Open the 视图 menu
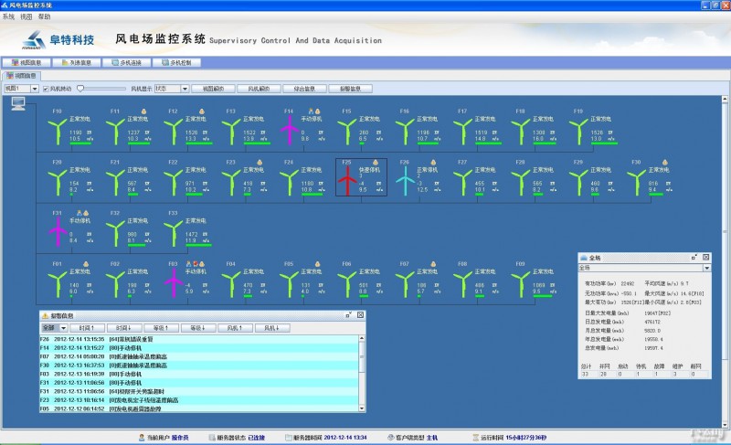 pyautogui.click(x=26, y=16)
